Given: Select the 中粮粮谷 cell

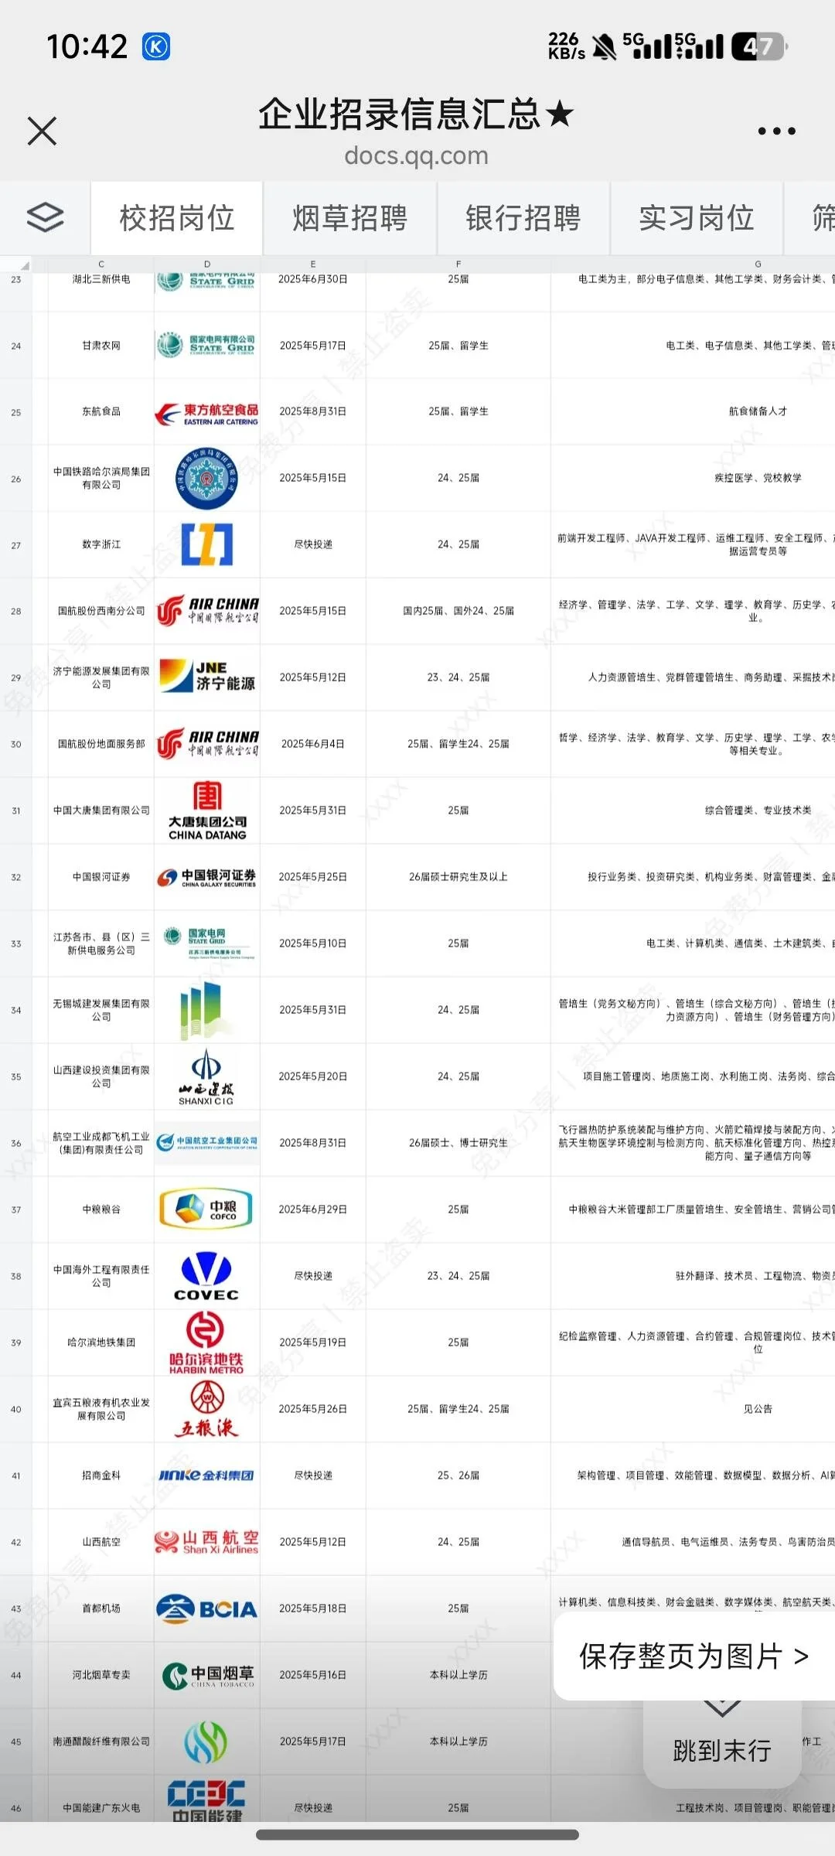Looking at the screenshot, I should click(101, 1210).
